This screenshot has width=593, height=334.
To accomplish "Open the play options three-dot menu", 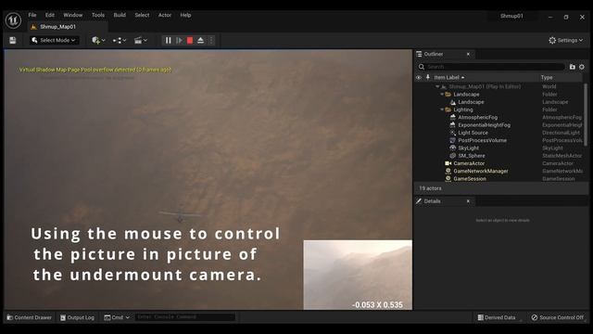I will [x=211, y=40].
